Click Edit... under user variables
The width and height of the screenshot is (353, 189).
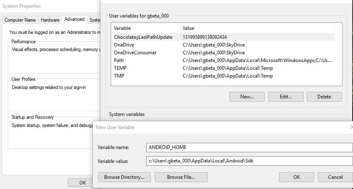[286, 97]
